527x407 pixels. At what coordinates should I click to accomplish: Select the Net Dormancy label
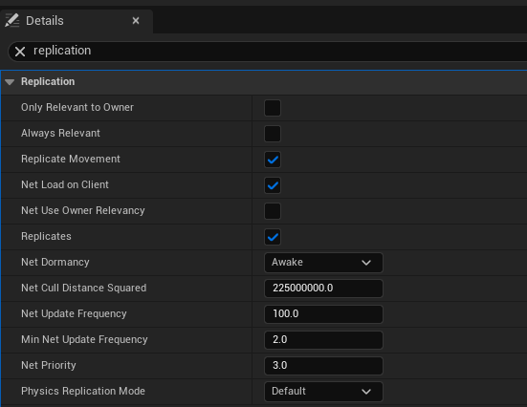click(55, 263)
